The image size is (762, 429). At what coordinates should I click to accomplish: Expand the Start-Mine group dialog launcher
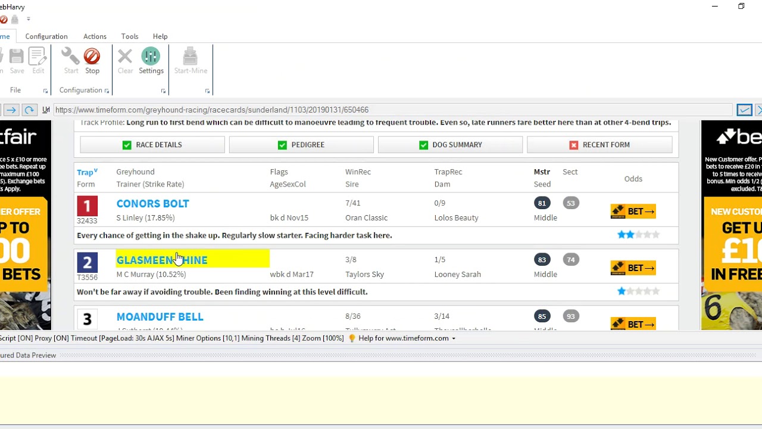tap(207, 91)
